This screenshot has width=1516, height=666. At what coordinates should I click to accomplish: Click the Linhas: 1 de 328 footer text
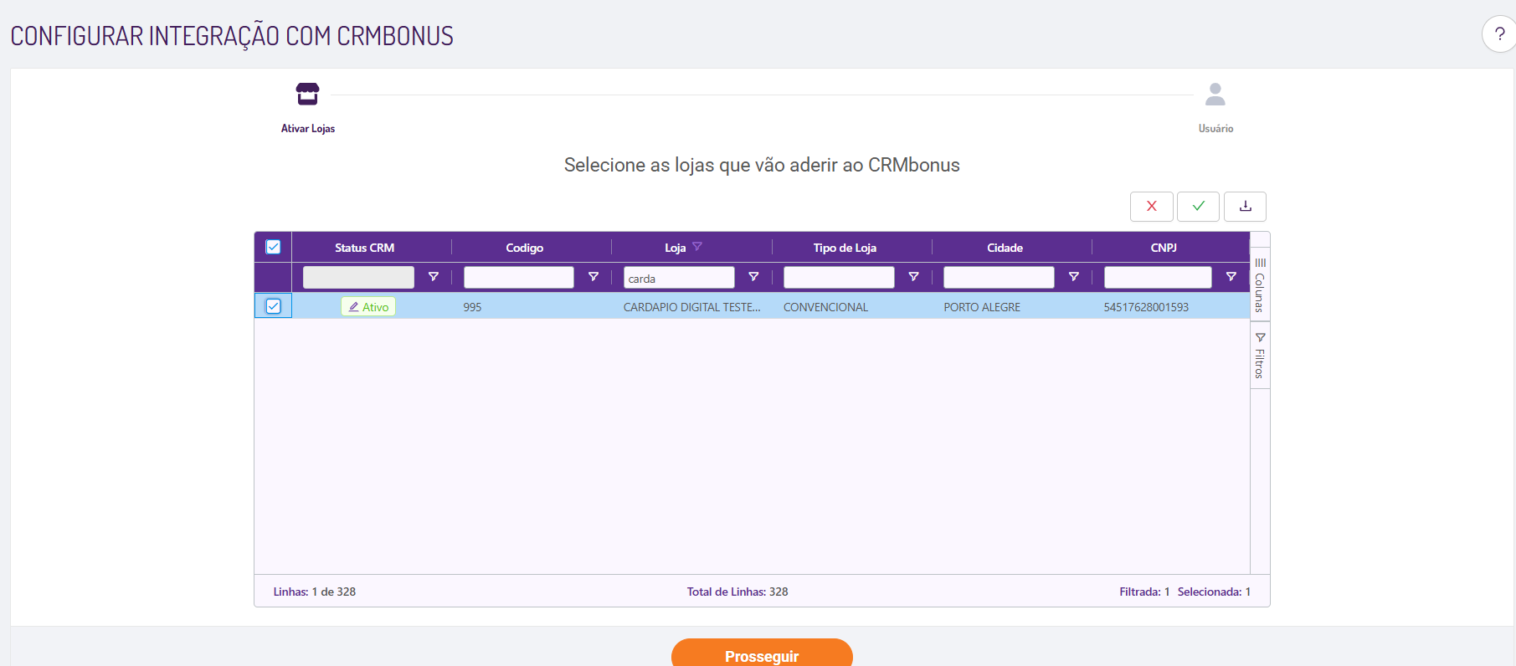coord(315,592)
